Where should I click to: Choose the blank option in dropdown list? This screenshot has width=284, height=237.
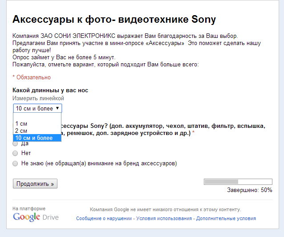37,117
